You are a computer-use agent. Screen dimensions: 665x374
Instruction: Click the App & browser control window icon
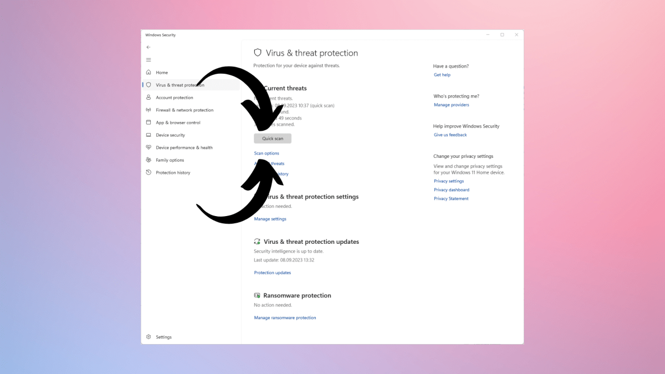click(x=149, y=122)
